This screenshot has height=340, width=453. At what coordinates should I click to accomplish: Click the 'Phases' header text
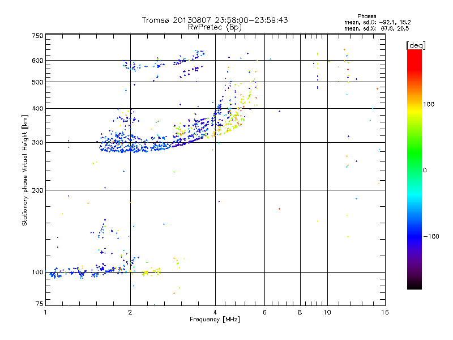[x=366, y=16]
